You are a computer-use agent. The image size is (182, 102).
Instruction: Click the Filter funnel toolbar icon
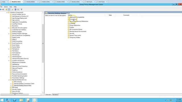coord(22,9)
